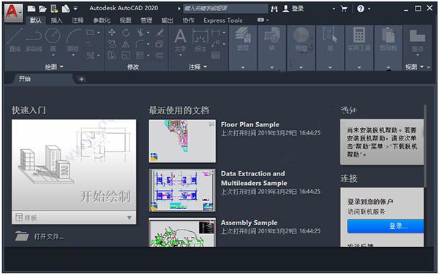The image size is (439, 275).
Task: Insert a Table from annotation panel
Action: (x=215, y=56)
